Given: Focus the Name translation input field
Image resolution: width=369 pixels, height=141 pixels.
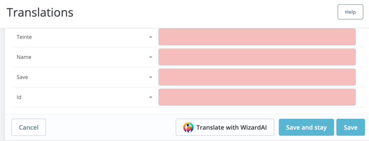Looking at the screenshot, I should point(257,57).
